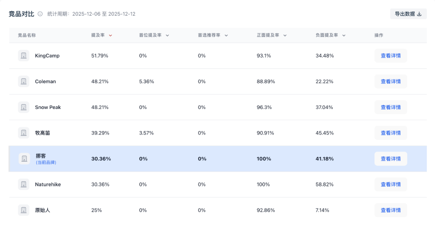Viewport: 435px width, 225px height.
Task: Select the Naturehike brand name
Action: click(48, 184)
